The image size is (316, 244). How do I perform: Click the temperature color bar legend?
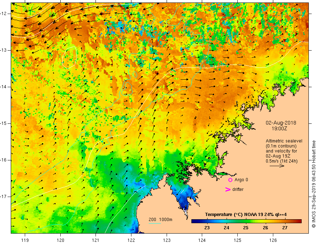pos(246,221)
